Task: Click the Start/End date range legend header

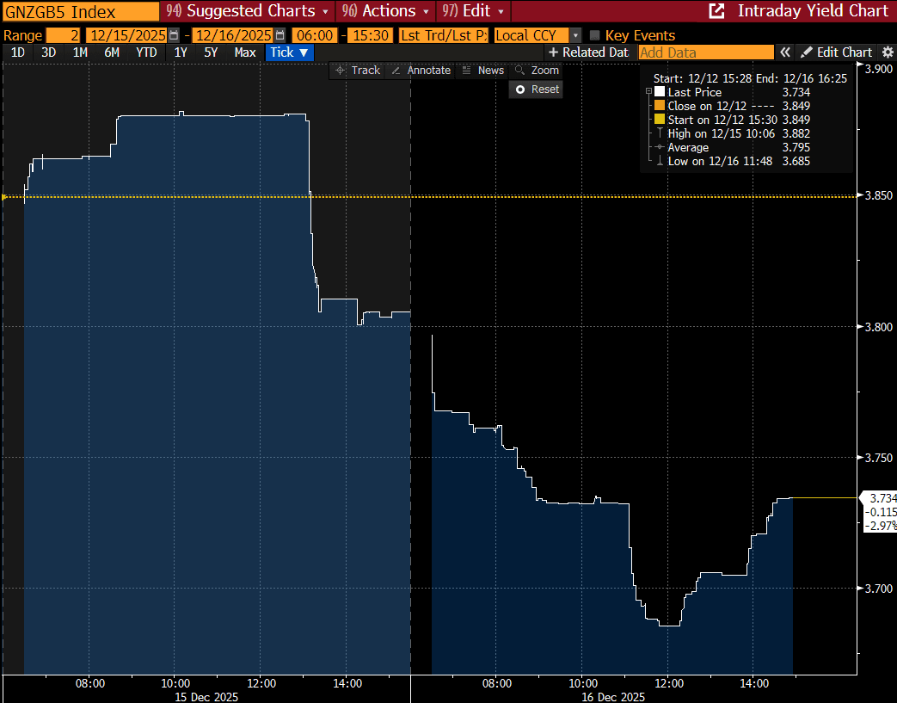Action: 750,78
